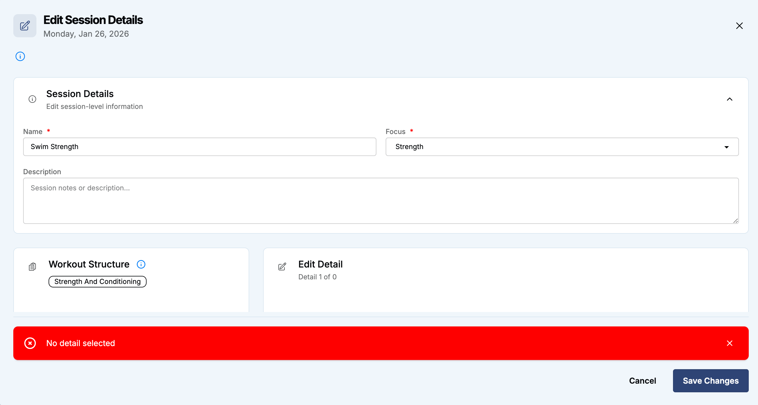Click the Description text area
Image resolution: width=758 pixels, height=405 pixels.
pyautogui.click(x=380, y=200)
